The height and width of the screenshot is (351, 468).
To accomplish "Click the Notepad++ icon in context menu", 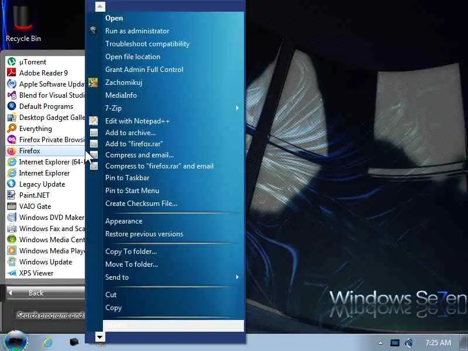I will pos(94,121).
